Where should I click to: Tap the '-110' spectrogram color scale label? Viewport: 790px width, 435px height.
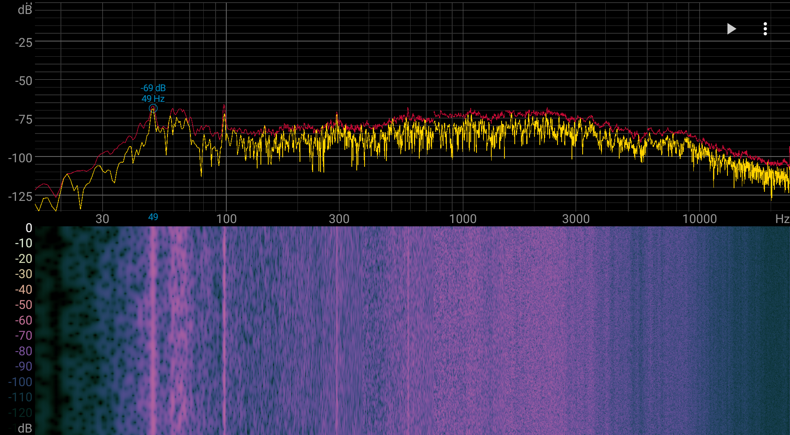point(20,397)
